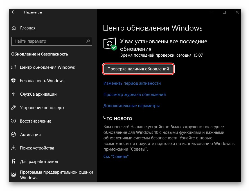Click the Для разработчиков tools icon
The width and height of the screenshot is (250, 191).
coord(13,162)
